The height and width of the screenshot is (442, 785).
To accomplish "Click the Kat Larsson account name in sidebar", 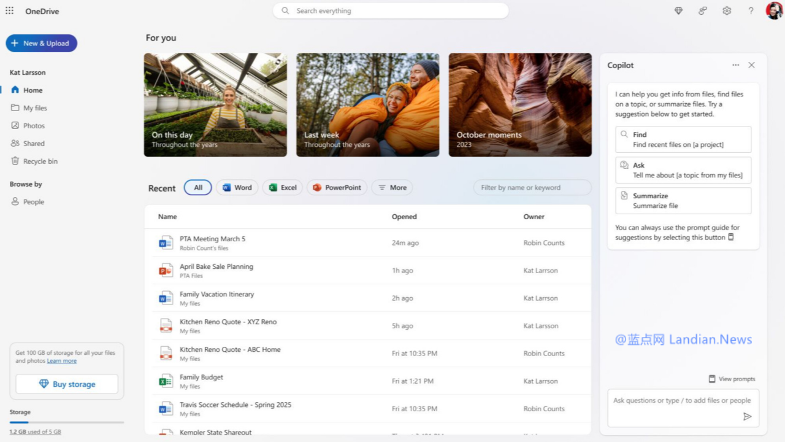I will 28,72.
